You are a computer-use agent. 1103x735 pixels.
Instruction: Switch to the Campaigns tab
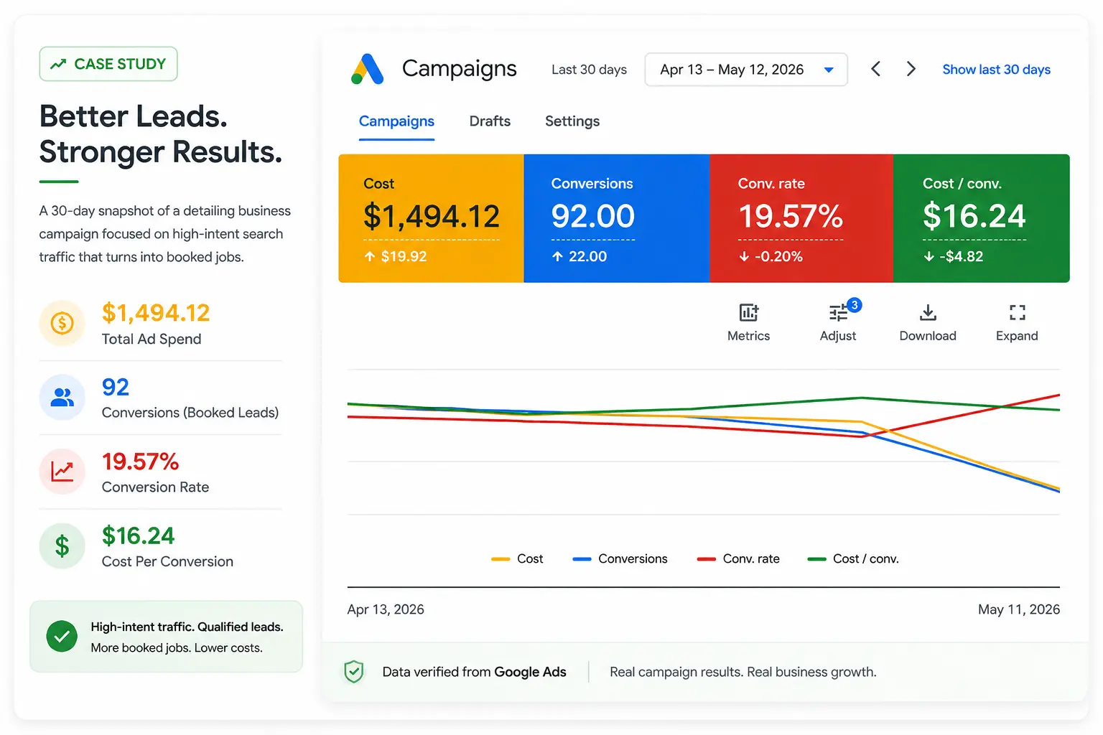pyautogui.click(x=396, y=121)
